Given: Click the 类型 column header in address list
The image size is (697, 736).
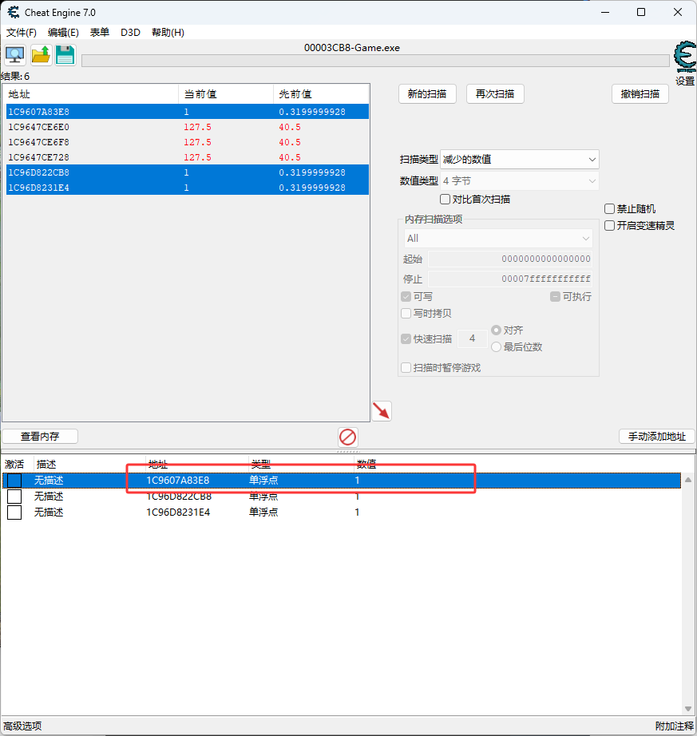Looking at the screenshot, I should (300, 465).
